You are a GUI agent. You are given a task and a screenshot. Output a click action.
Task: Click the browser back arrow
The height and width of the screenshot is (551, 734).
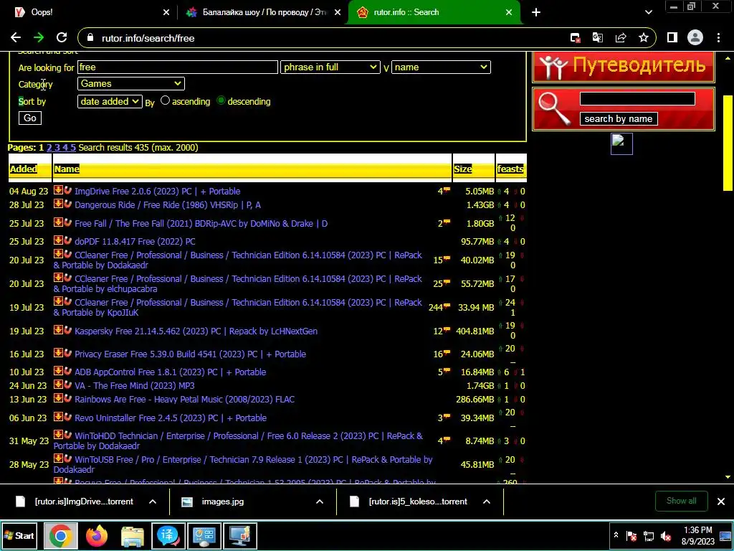(16, 38)
